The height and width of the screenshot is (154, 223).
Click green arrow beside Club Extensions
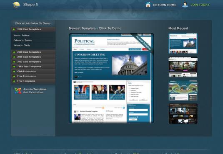(x=14, y=72)
